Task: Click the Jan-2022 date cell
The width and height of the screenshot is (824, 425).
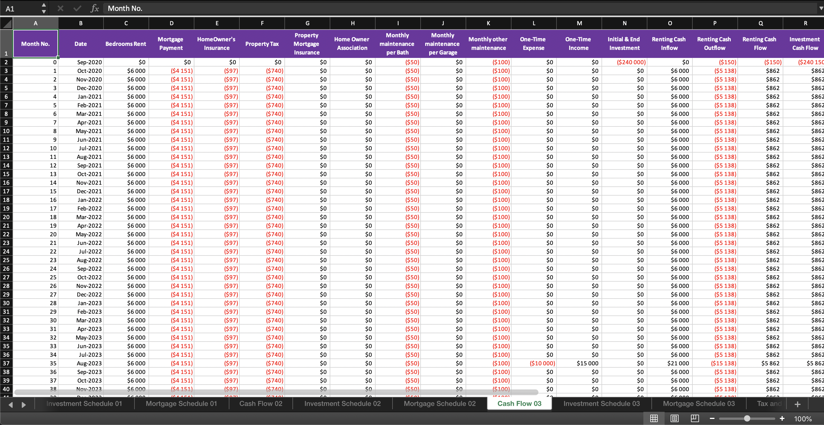Action: [x=81, y=200]
